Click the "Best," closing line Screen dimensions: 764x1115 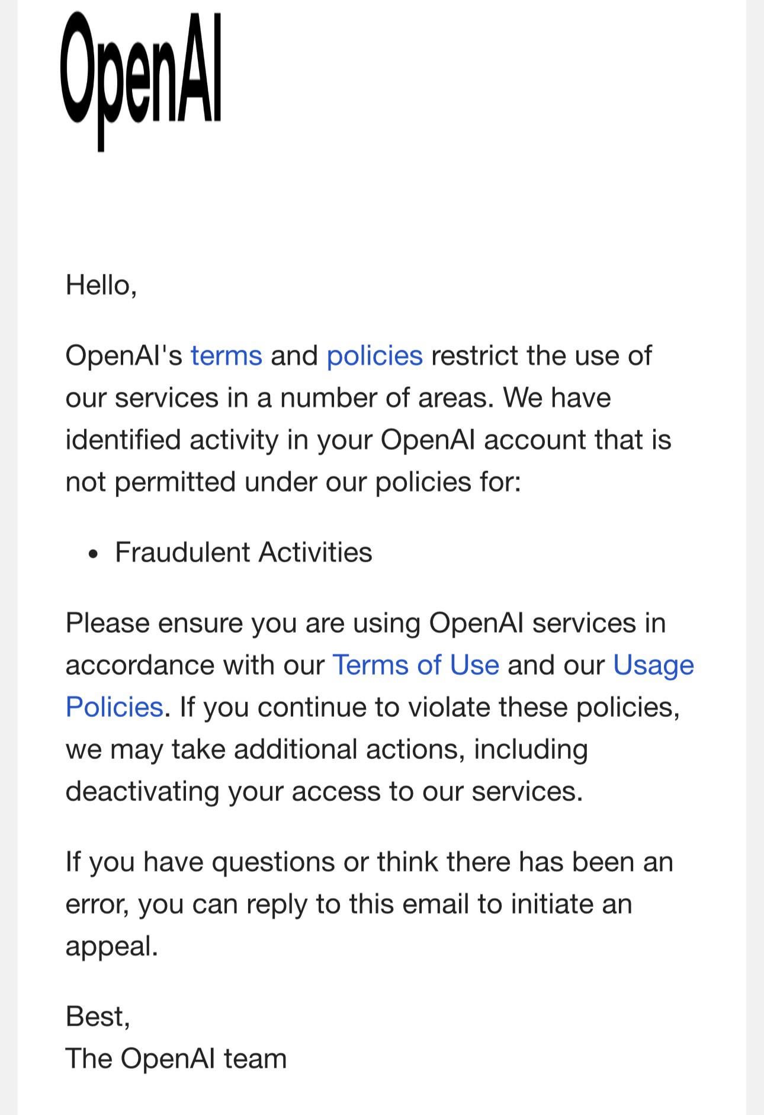98,1016
